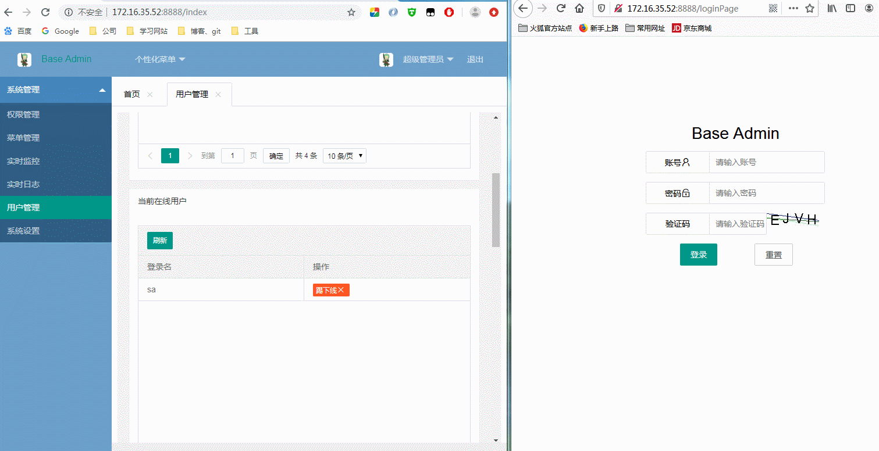Click the red Chrome update arrow icon
Viewport: 879px width, 451px height.
(494, 12)
